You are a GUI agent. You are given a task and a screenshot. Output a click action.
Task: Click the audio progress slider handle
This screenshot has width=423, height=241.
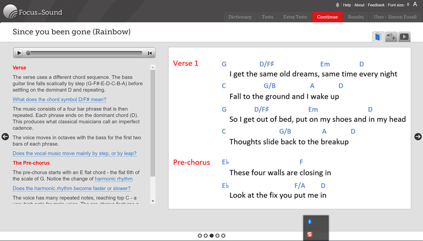[x=28, y=53]
